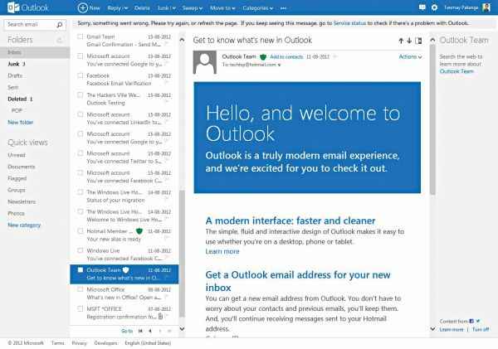This screenshot has height=349, width=498.
Task: Click the attachment paperclip in MSFT *OFFICE row
Action: (x=160, y=317)
